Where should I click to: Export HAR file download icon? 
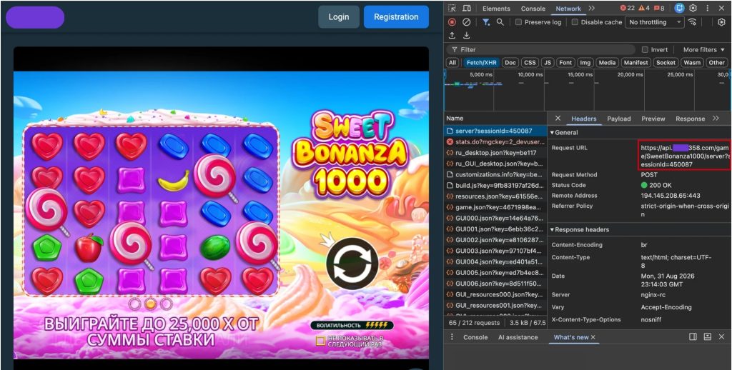point(466,36)
